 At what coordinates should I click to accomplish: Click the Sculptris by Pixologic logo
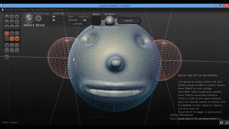tap(3, 10)
